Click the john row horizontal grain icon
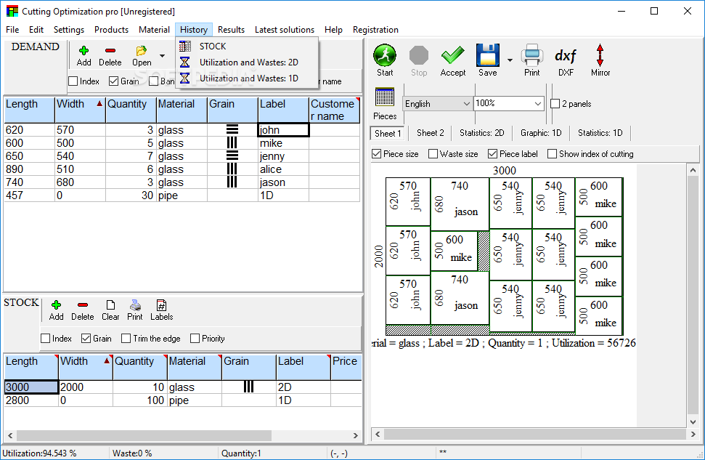The height and width of the screenshot is (460, 705). [x=232, y=129]
